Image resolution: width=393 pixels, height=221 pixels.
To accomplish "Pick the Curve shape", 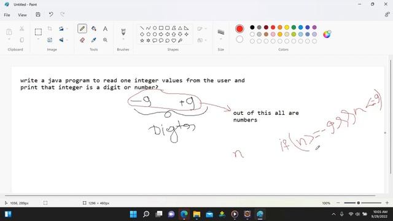I will (148, 28).
